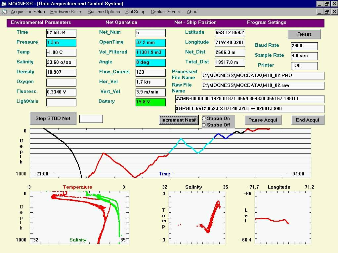Click the MOCNESS title bar app icon
This screenshot has height=253, width=338.
(4, 4)
